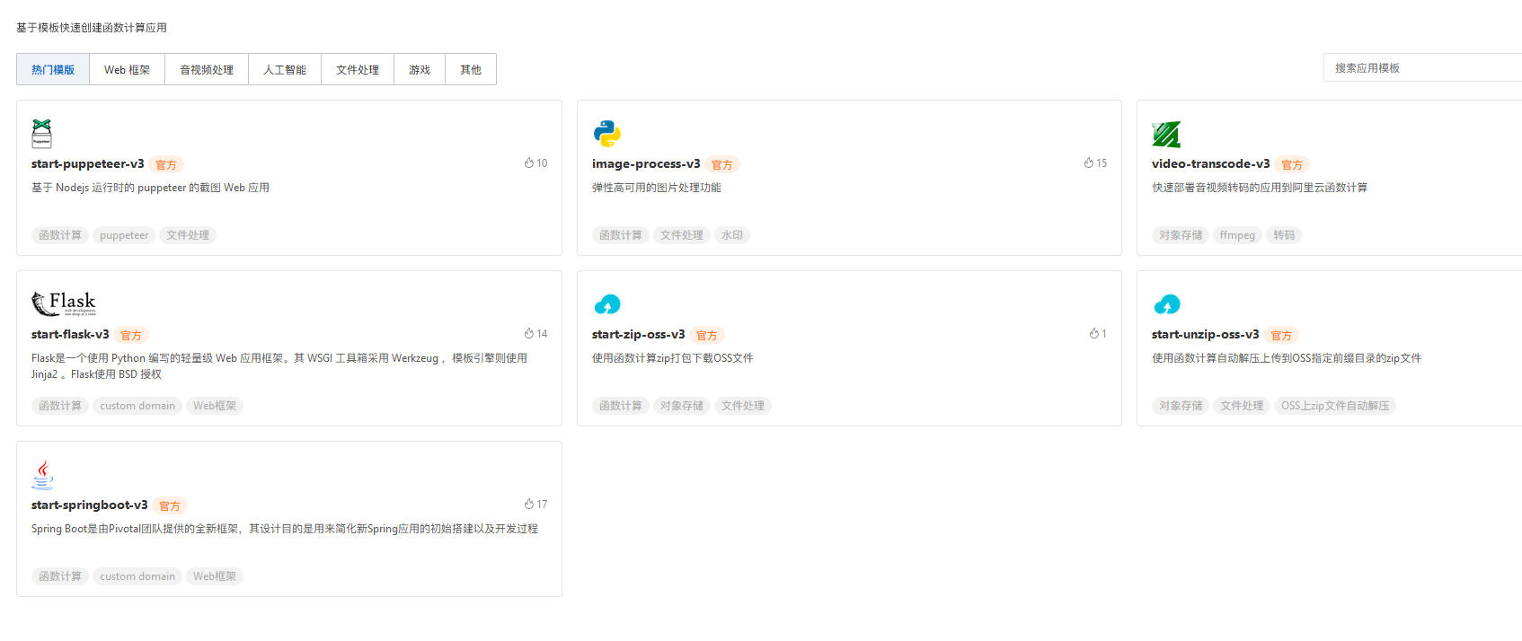Viewport: 1522px width, 641px height.
Task: Click the description 弹性高可用的图片处理功能
Action: coord(657,188)
